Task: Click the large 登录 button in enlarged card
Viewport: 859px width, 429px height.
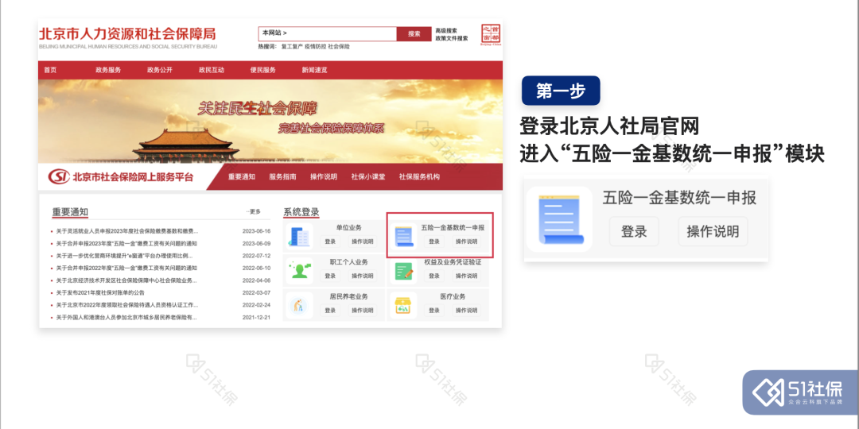Action: (x=634, y=231)
